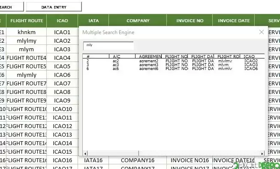Open the DATA ENTRY form button
This screenshot has width=280, height=169.
point(54,7)
